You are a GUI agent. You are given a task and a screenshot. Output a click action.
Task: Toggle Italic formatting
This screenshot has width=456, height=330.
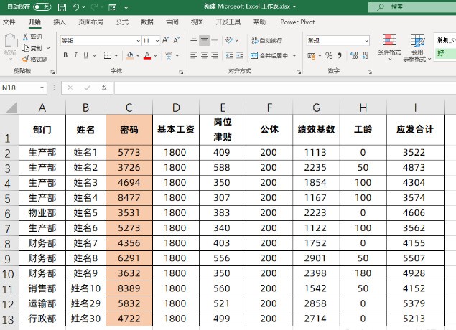tap(75, 55)
